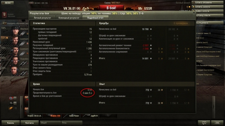Image resolution: width=225 pixels, height=126 pixels.
Task: Open the Общий chat channel tab
Action: (50, 123)
